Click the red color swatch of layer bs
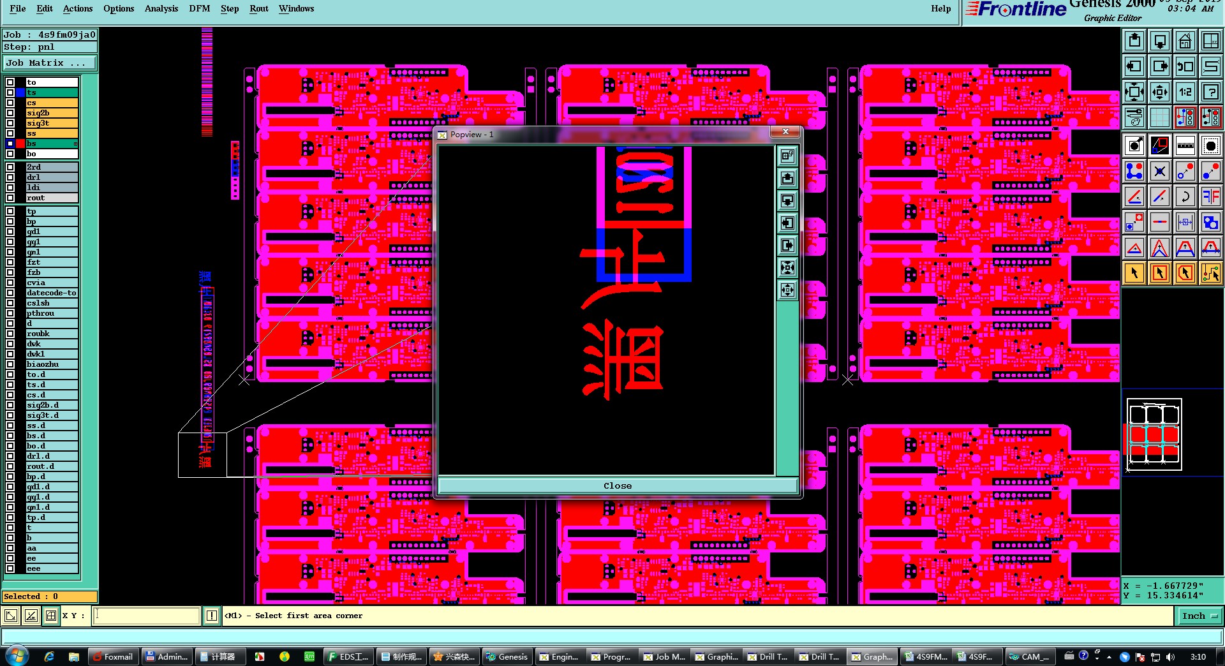Image resolution: width=1225 pixels, height=666 pixels. [x=20, y=144]
